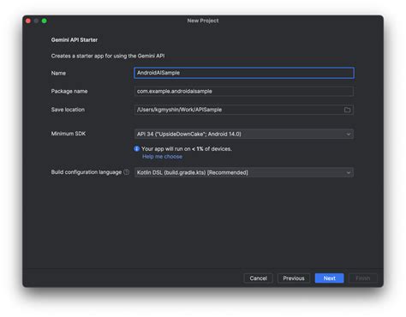
Task: Click the blue info icon below Minimum SDK
Action: point(137,149)
